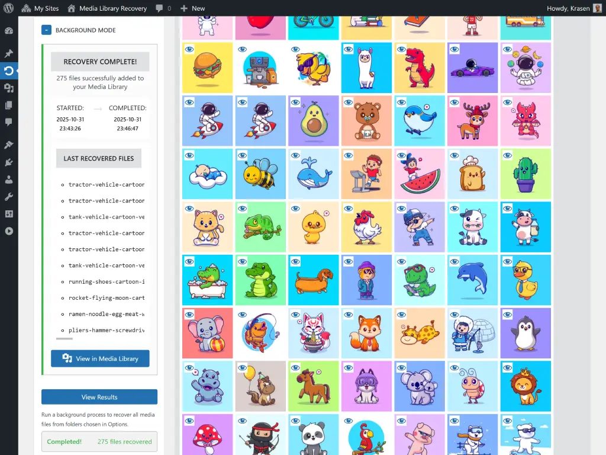
Task: Click the WordPress logo in the admin bar
Action: (x=8, y=8)
